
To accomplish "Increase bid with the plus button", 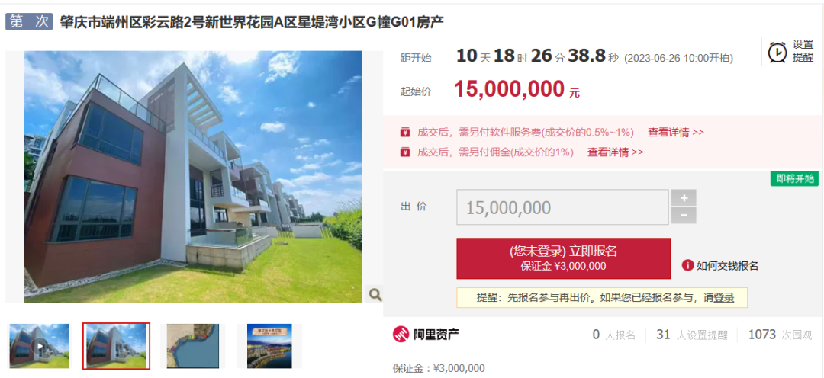I will point(684,198).
